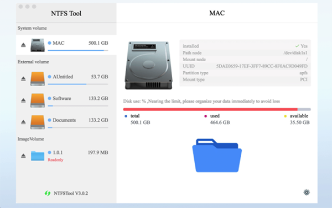
Task: Eject the MAC system volume
Action: point(23,45)
